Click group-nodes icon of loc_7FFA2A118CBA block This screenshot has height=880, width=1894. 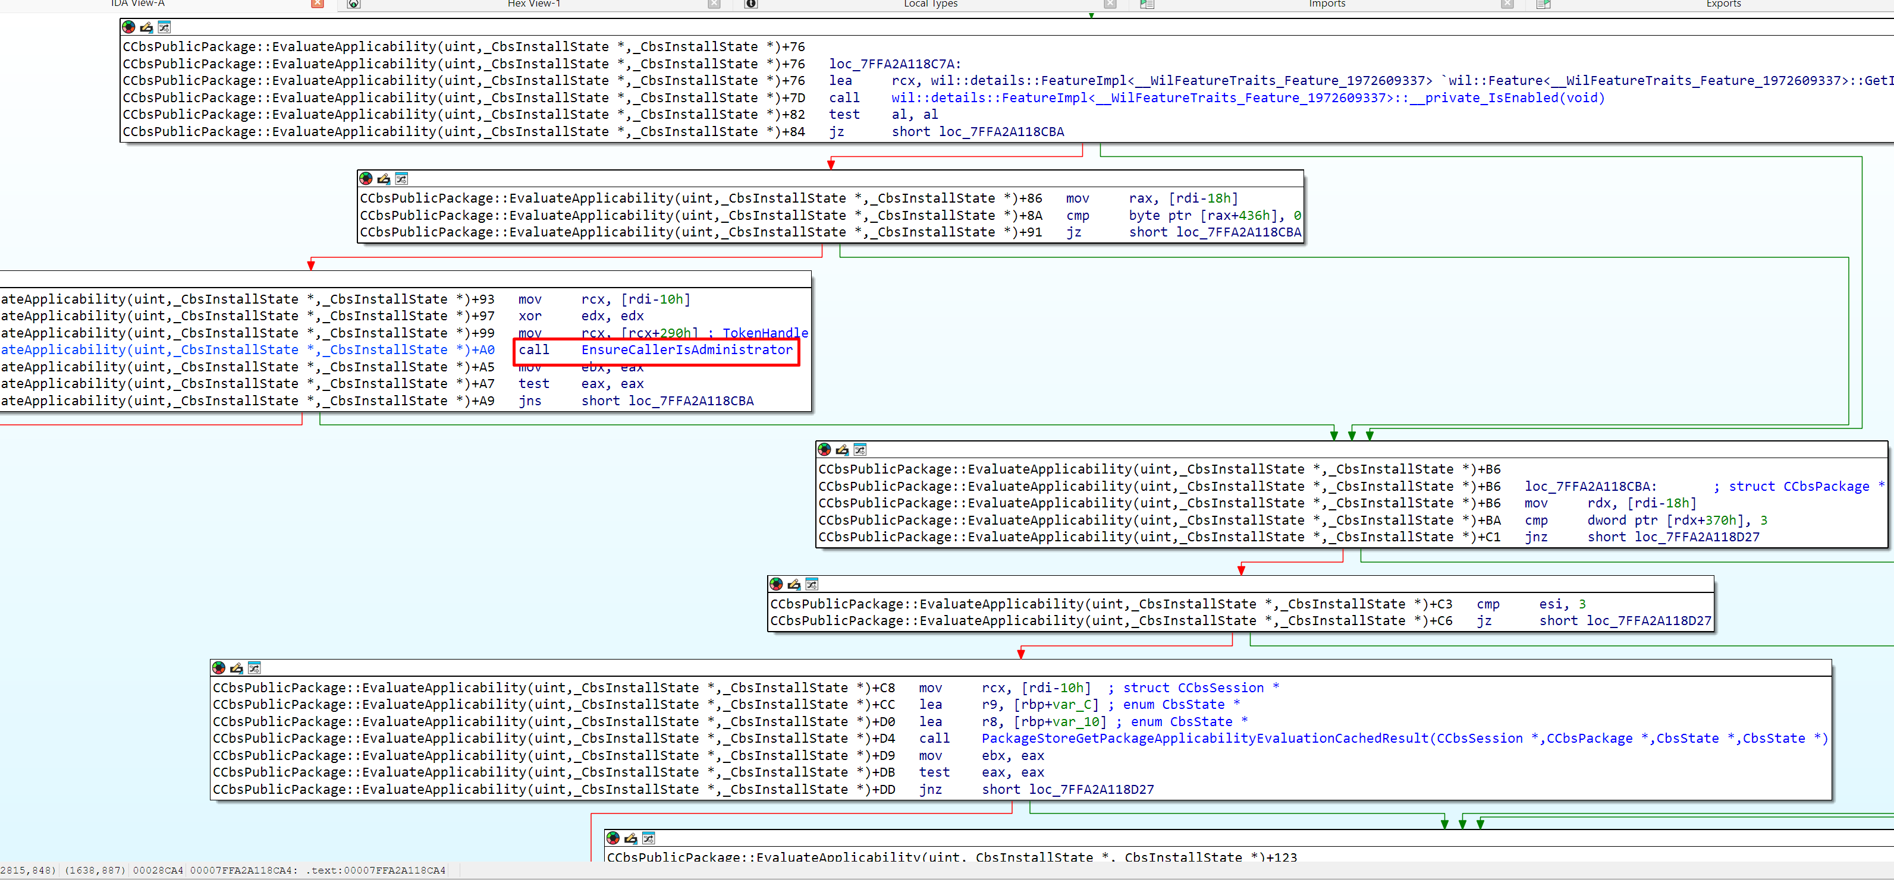[860, 450]
